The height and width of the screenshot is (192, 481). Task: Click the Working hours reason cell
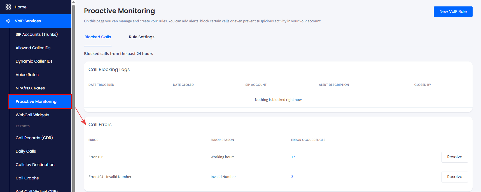(223, 157)
